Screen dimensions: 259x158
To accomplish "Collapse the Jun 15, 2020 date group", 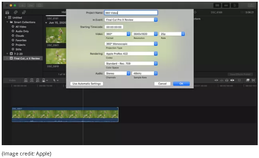I will coord(46,23).
